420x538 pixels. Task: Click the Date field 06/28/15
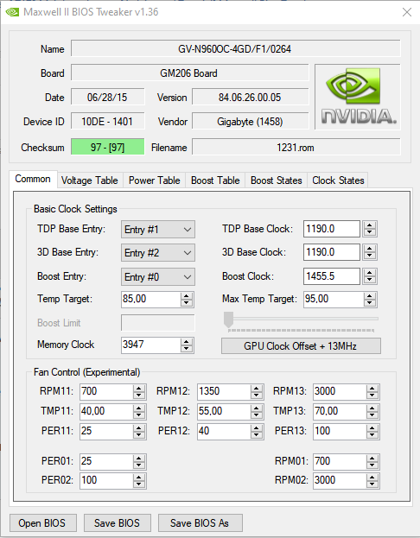click(x=107, y=97)
